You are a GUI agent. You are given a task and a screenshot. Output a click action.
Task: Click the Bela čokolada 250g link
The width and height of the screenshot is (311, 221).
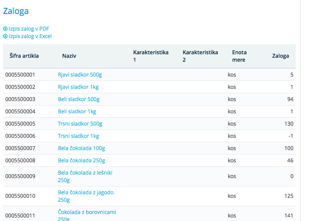81,161
